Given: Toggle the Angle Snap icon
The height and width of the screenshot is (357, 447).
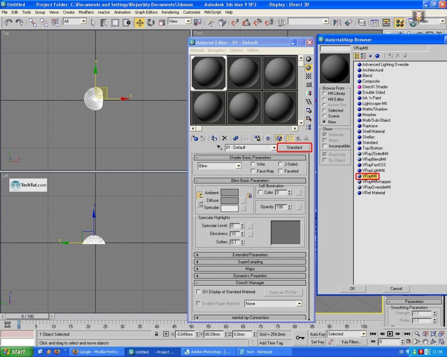Looking at the screenshot, I should coord(246,23).
